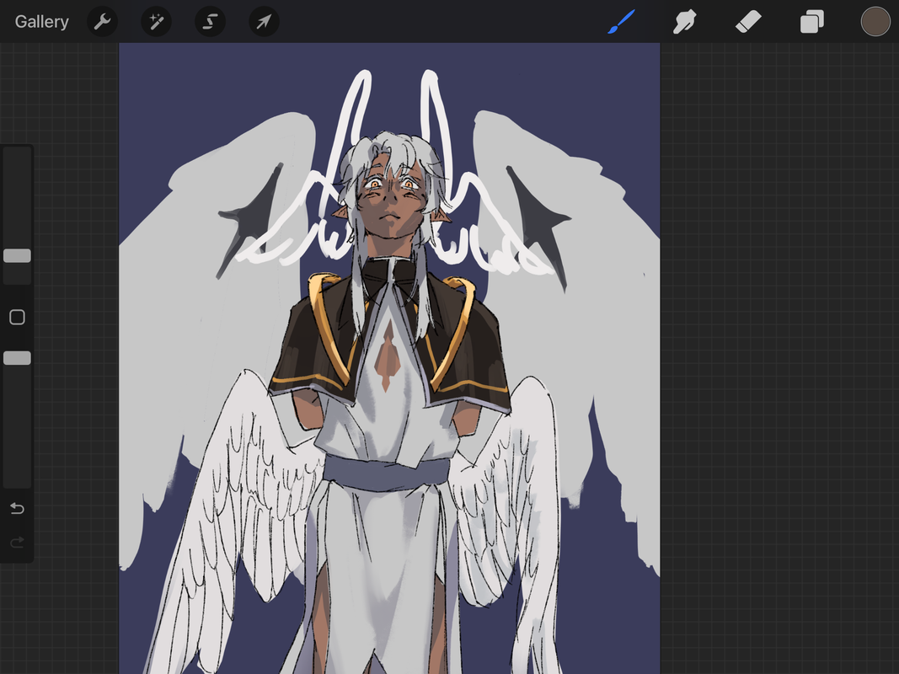The height and width of the screenshot is (674, 899).
Task: Return to the Gallery
Action: coord(41,22)
